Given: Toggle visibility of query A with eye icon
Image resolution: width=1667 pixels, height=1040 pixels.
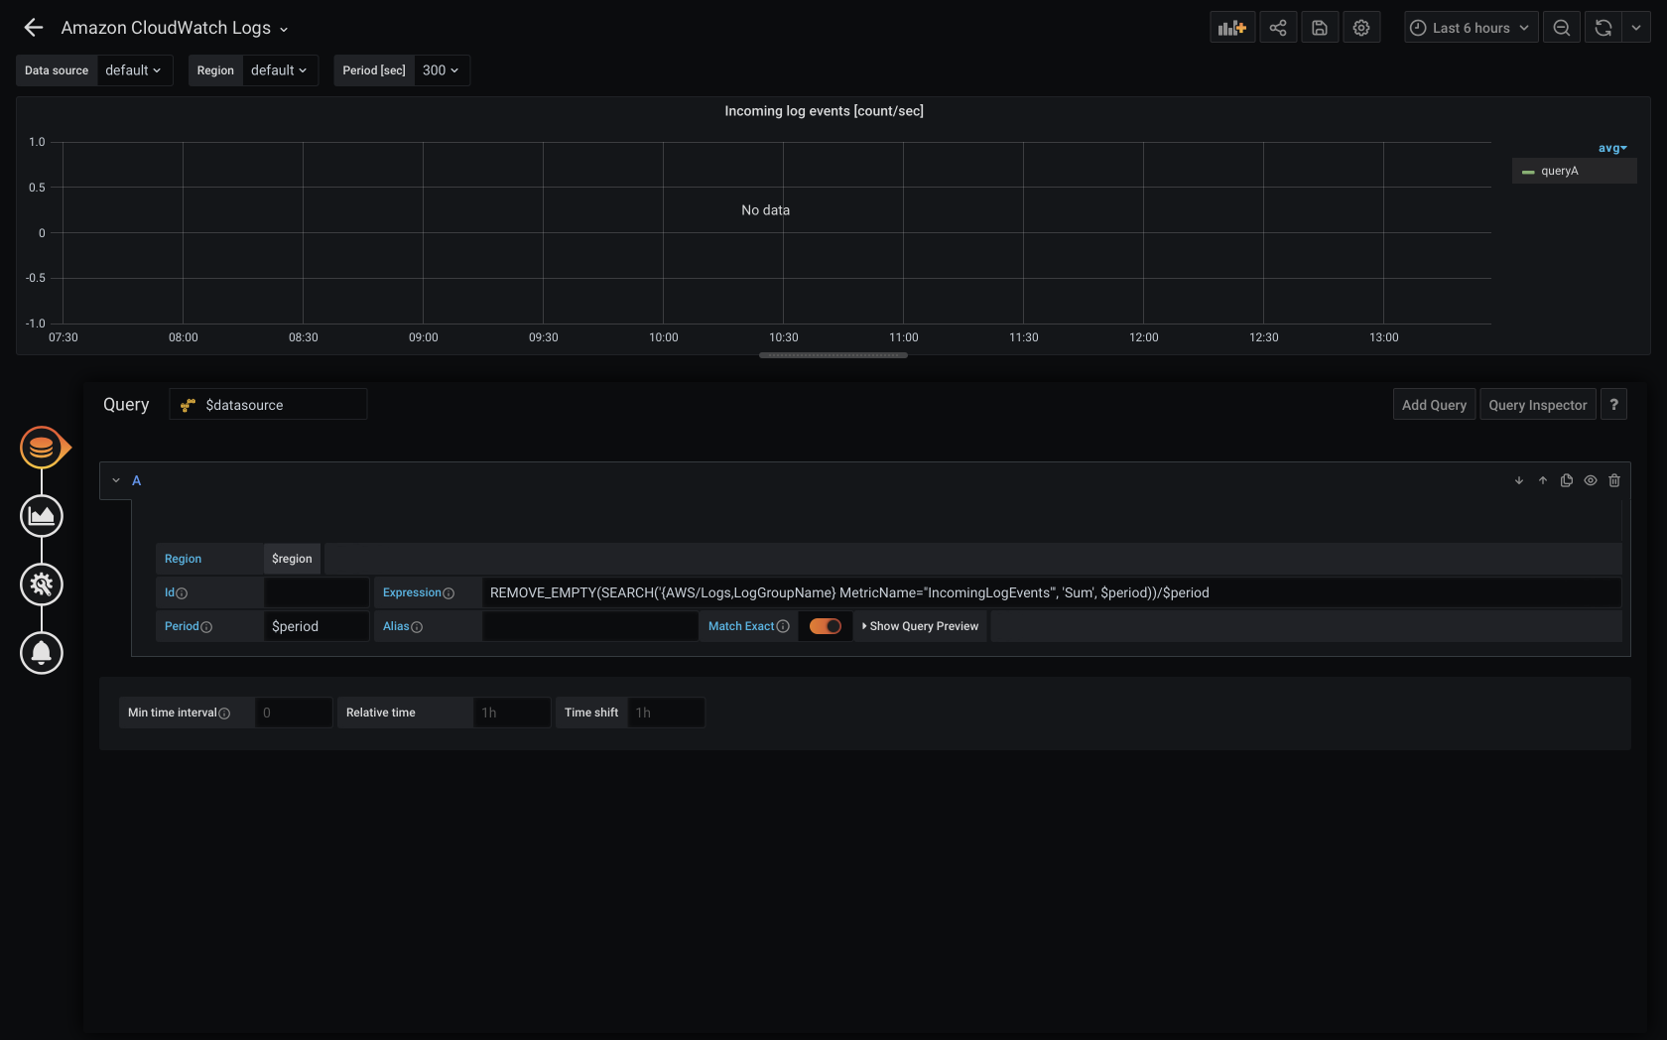Looking at the screenshot, I should tap(1590, 480).
